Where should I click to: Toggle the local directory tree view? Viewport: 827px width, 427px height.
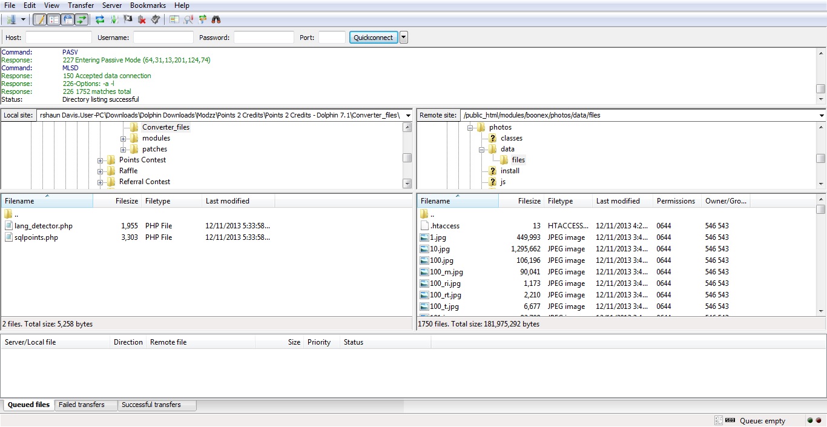(x=54, y=19)
